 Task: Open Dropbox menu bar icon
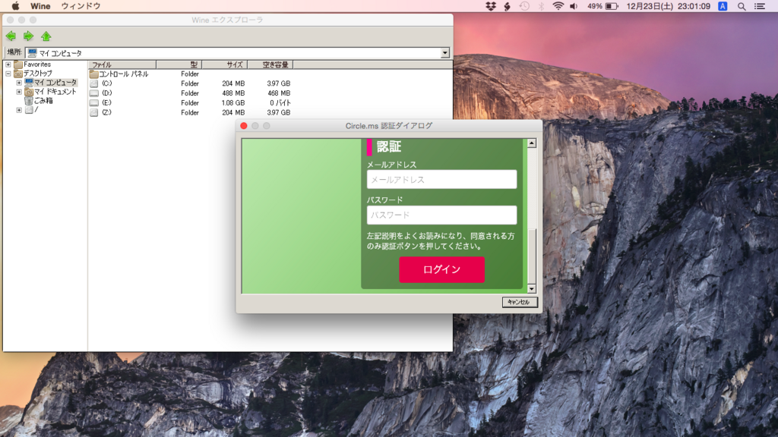491,6
